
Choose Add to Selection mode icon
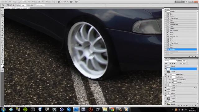coord(10,5)
